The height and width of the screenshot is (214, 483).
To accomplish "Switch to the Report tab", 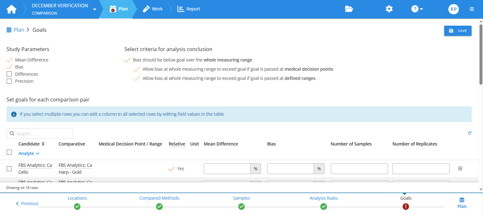I will coord(189,9).
